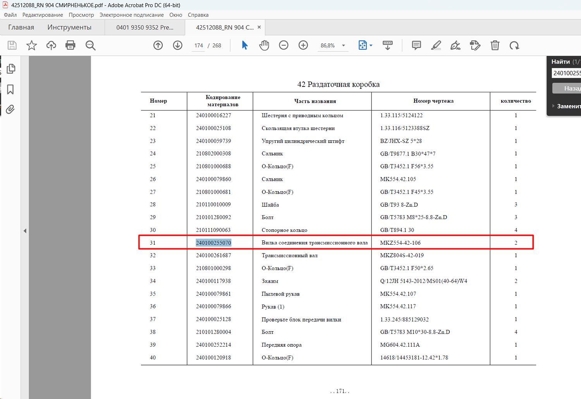Image resolution: width=581 pixels, height=399 pixels.
Task: Switch to the Инструменты tab
Action: [x=69, y=27]
